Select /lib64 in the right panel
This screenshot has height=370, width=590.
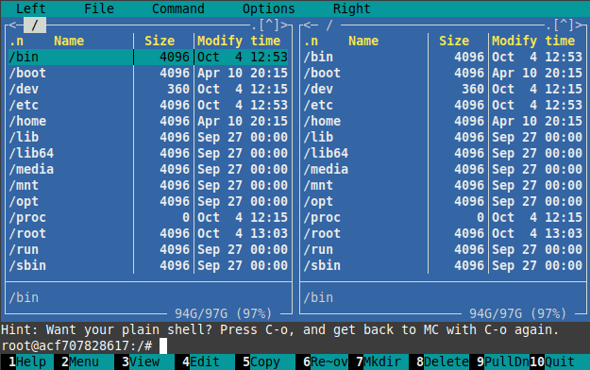click(443, 153)
